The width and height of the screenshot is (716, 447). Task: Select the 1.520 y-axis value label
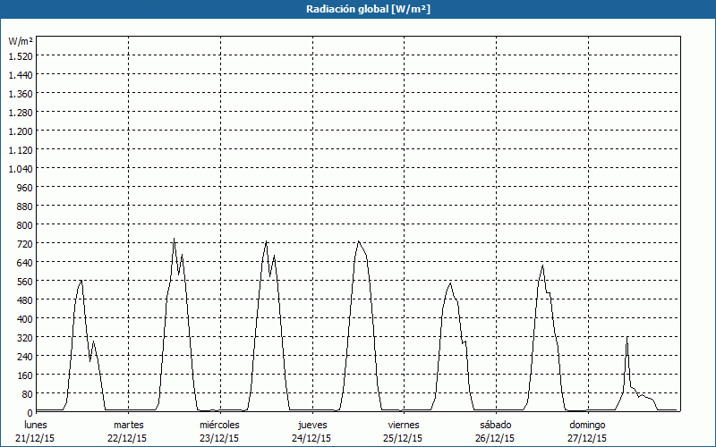20,55
